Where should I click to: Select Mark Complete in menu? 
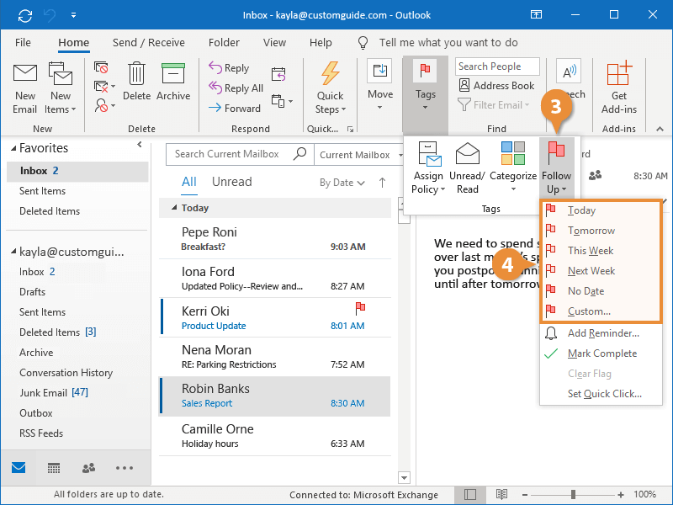pos(601,353)
